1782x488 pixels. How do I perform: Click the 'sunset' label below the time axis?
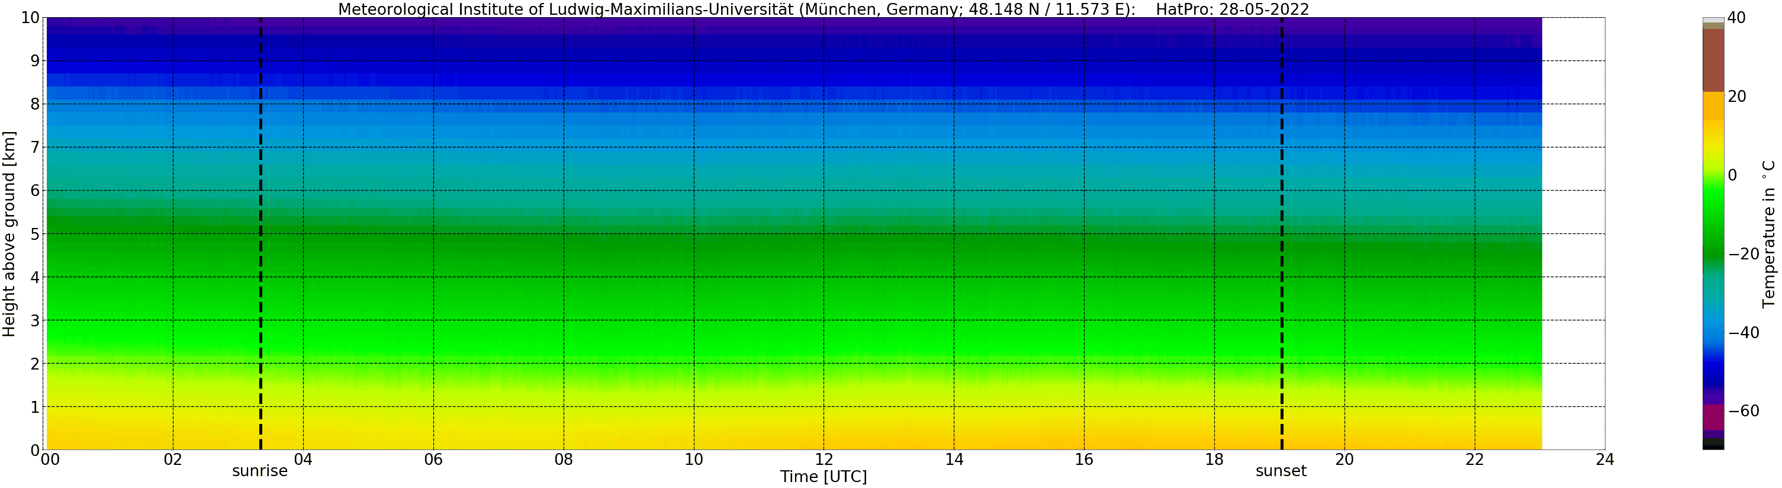(x=1281, y=471)
